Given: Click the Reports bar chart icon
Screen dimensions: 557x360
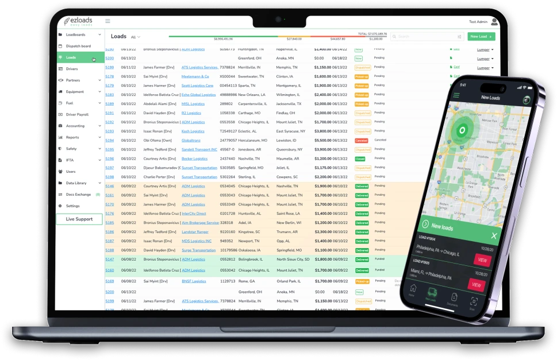Looking at the screenshot, I should [60, 137].
